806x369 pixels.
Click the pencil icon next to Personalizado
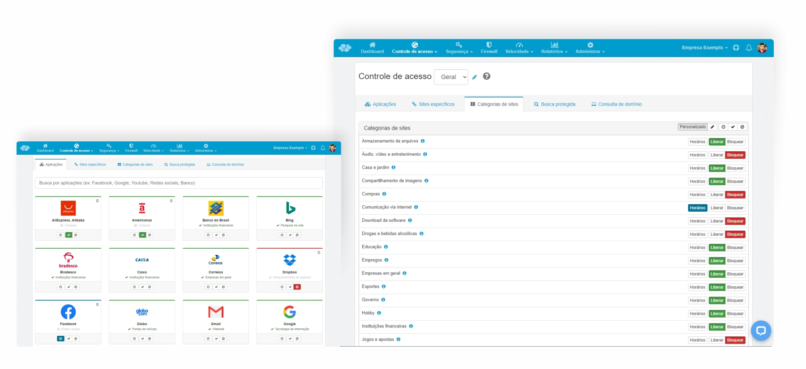coord(712,127)
